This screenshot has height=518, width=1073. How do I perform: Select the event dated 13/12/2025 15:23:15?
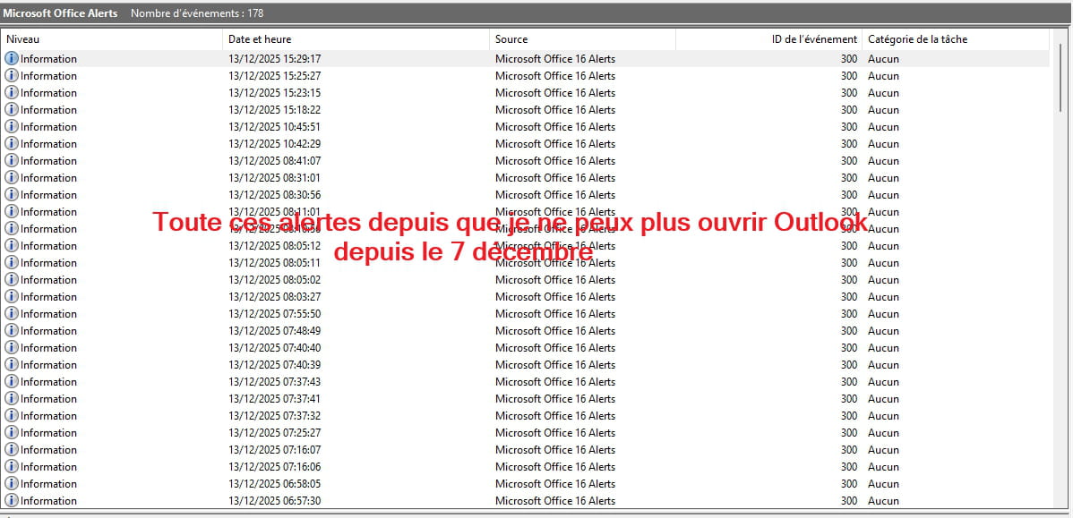click(x=274, y=93)
